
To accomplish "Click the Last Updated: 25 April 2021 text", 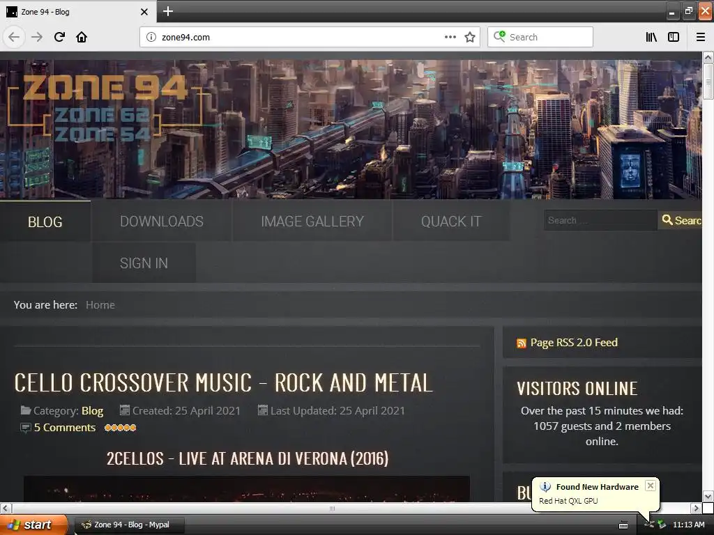I will coord(337,411).
